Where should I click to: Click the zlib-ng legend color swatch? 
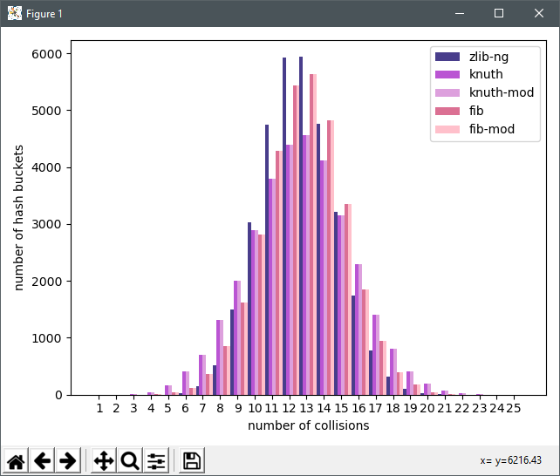447,57
